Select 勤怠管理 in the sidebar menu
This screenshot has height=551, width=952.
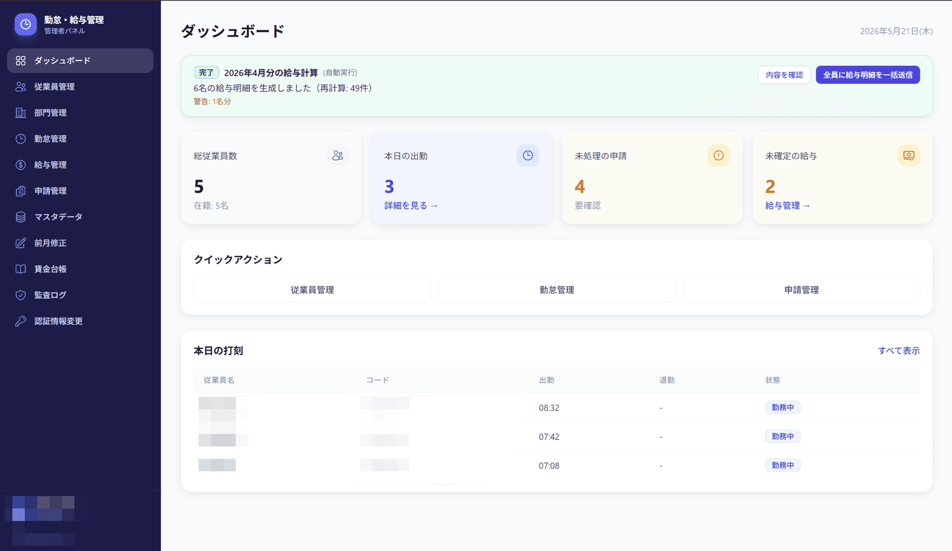(x=80, y=139)
